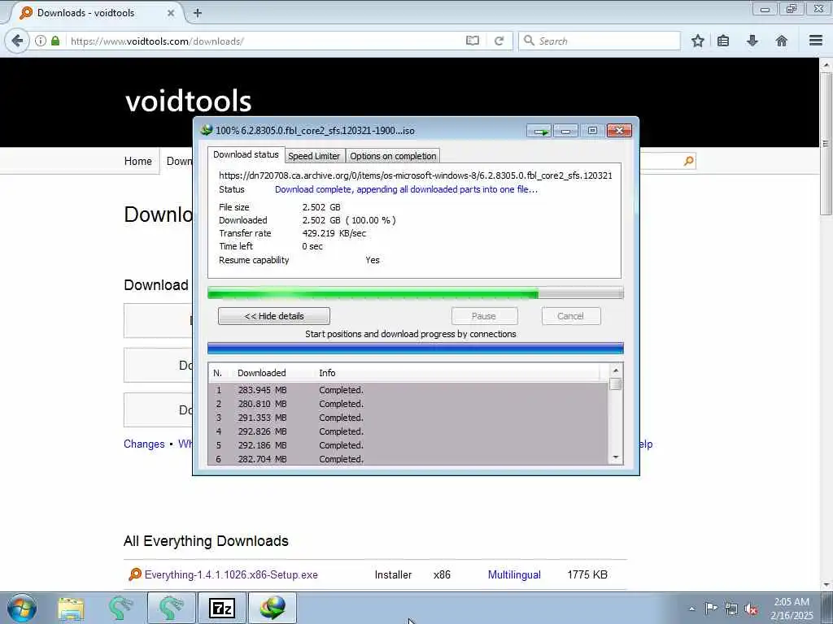Open the Firefox hamburger menu

pos(816,41)
